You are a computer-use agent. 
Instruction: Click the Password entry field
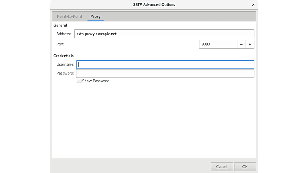165,73
